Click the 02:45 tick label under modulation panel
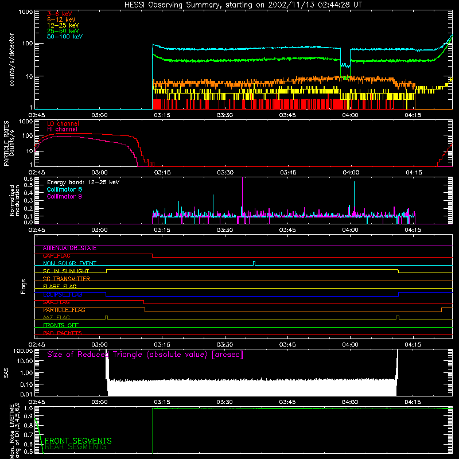The width and height of the screenshot is (459, 459). (37, 230)
